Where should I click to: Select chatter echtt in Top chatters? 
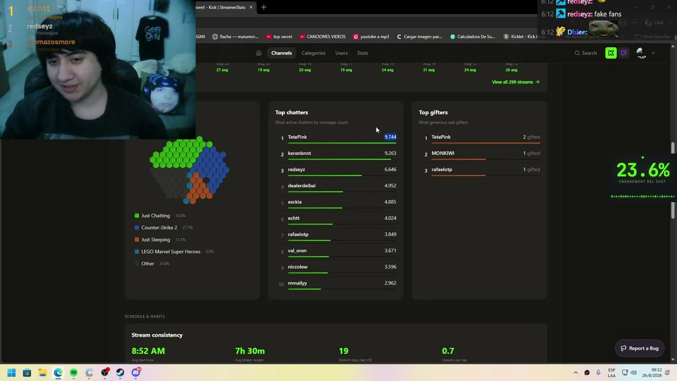click(x=294, y=218)
